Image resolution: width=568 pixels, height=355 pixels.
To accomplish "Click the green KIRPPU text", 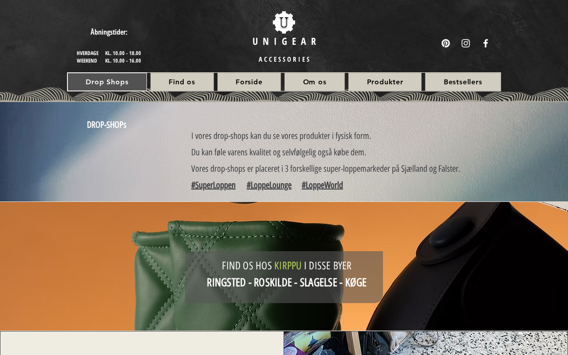I will (288, 266).
